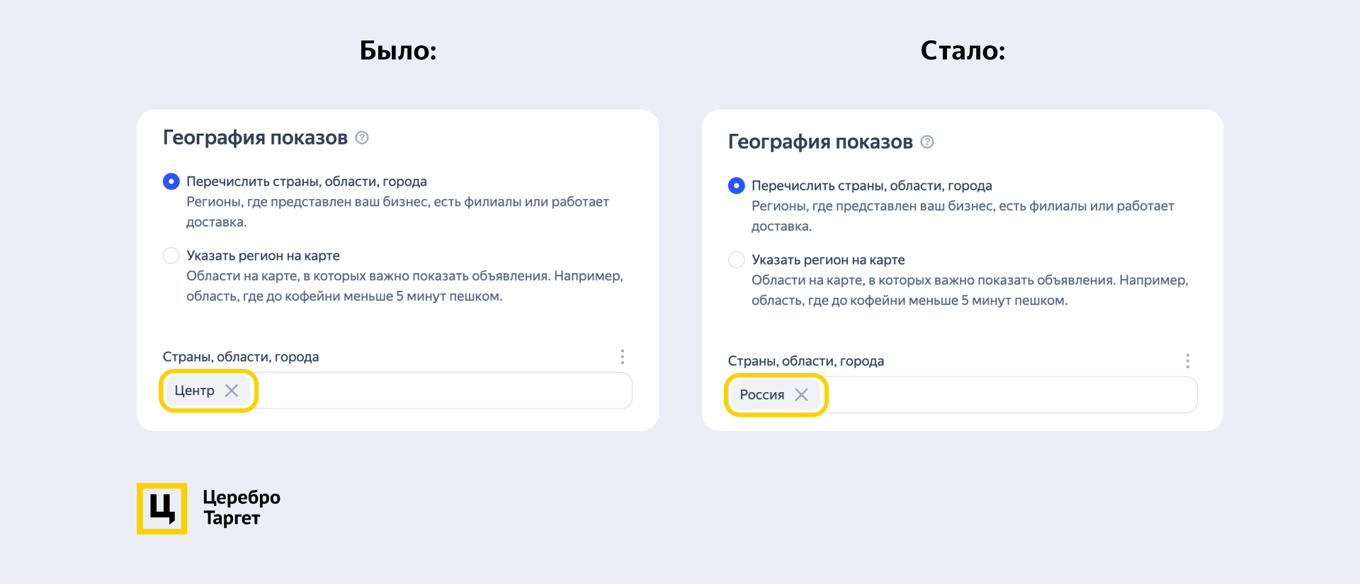Select 'Перечислить страны, области, города' radio under Было
Screen dimensions: 1360x584
171,181
